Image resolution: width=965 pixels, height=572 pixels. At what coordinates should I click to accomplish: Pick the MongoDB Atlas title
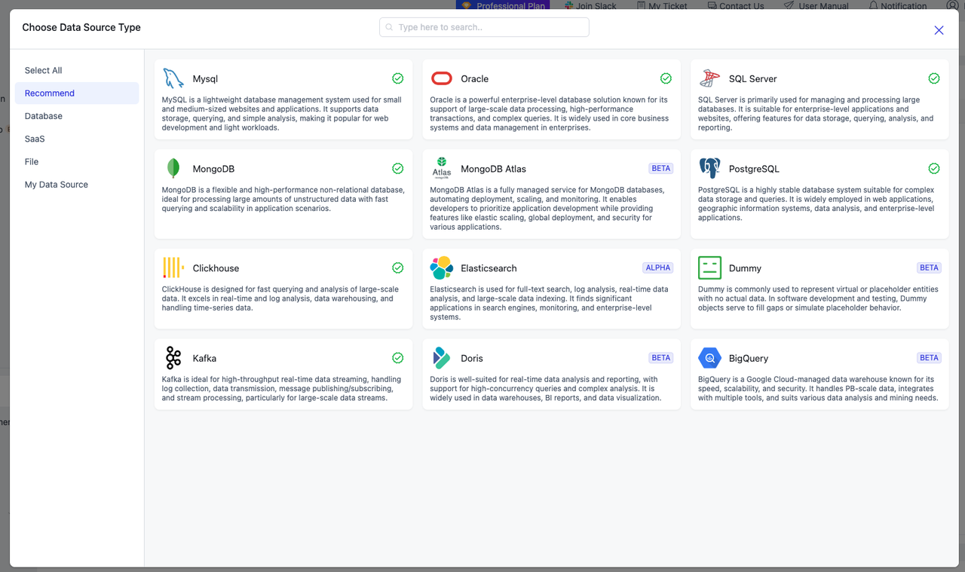[494, 169]
